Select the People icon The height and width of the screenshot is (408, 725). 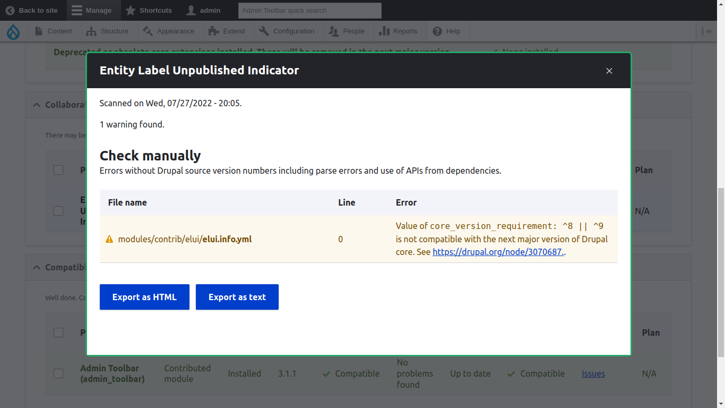click(x=333, y=31)
